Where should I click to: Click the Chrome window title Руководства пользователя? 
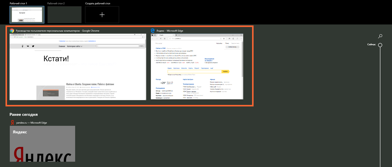[57, 31]
